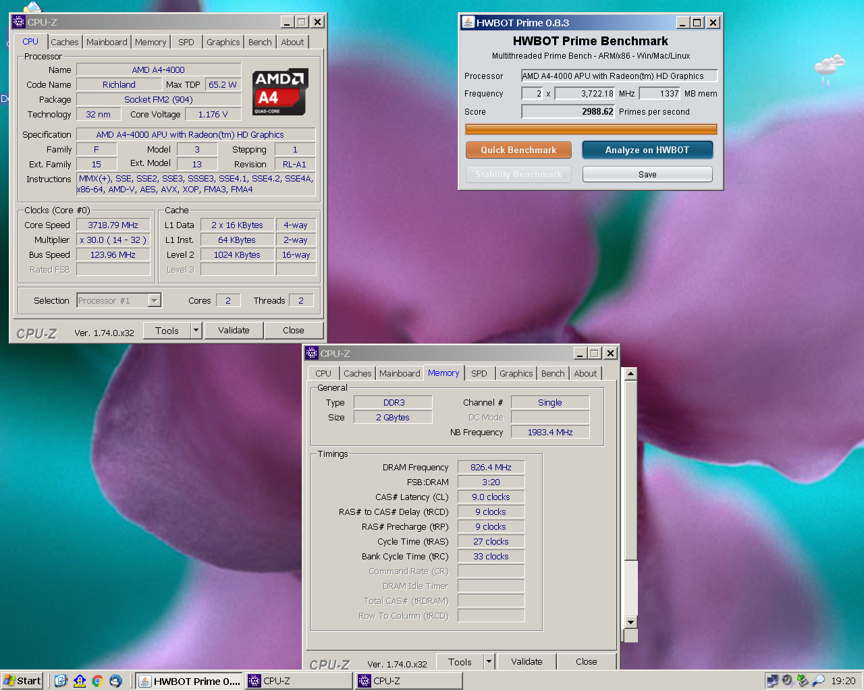The height and width of the screenshot is (691, 864).
Task: Open SPD tab in CPU-Z processor window
Action: [x=186, y=42]
